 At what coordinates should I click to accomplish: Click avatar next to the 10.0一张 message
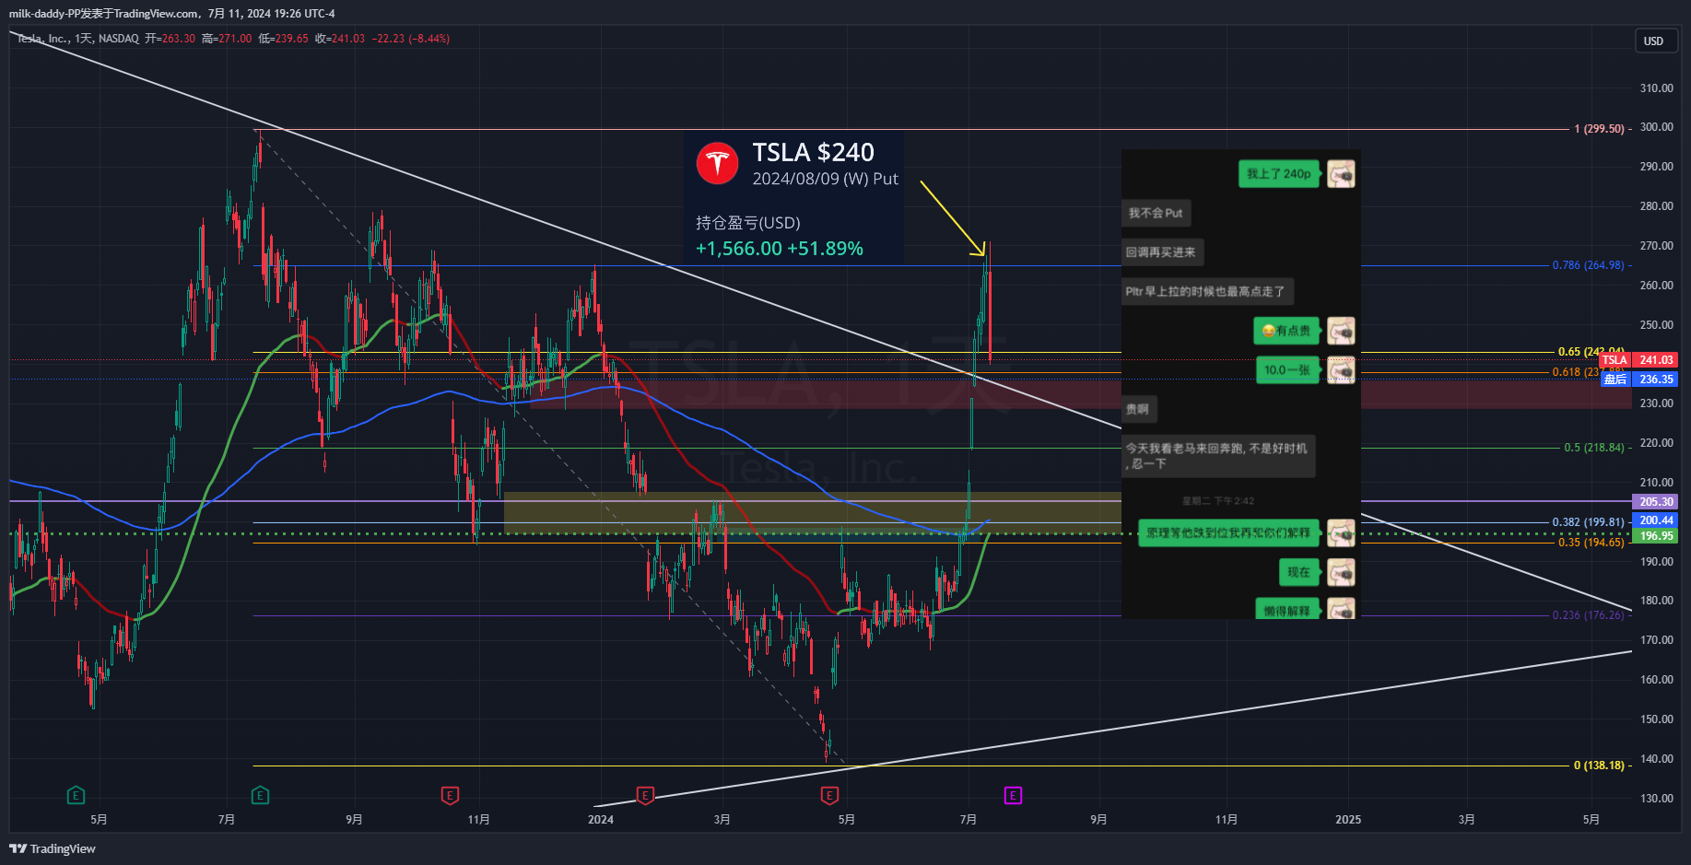pos(1341,370)
